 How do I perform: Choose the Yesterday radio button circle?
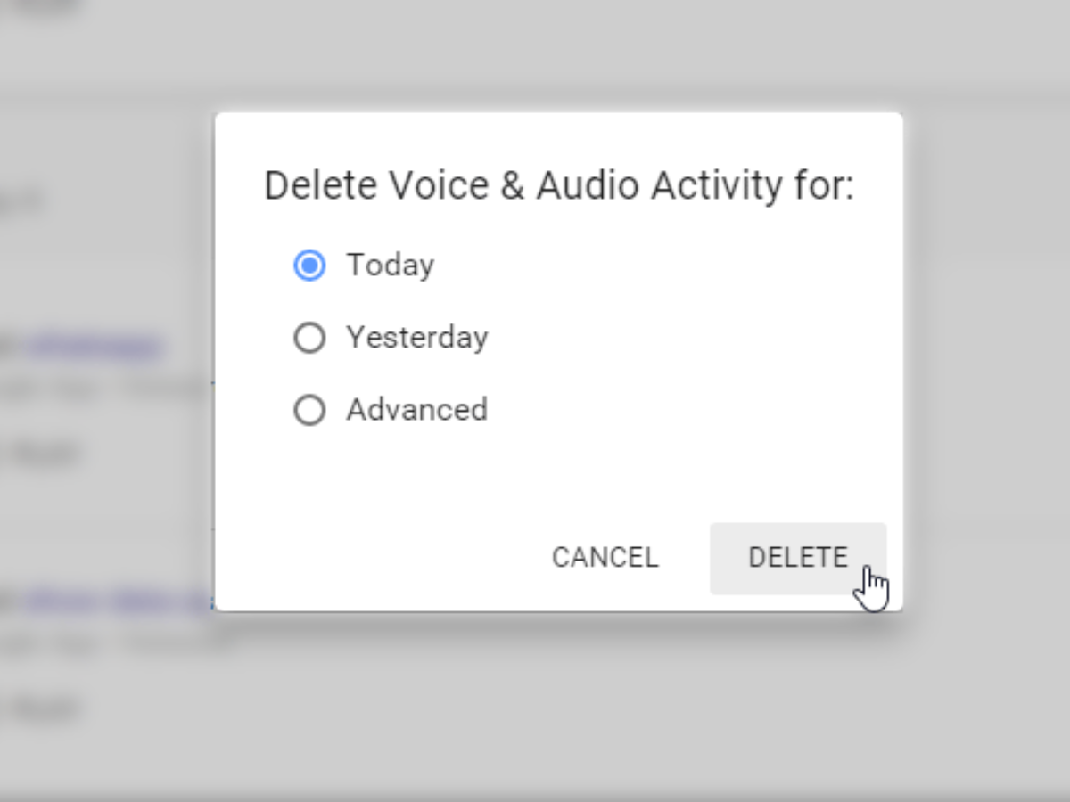click(309, 339)
